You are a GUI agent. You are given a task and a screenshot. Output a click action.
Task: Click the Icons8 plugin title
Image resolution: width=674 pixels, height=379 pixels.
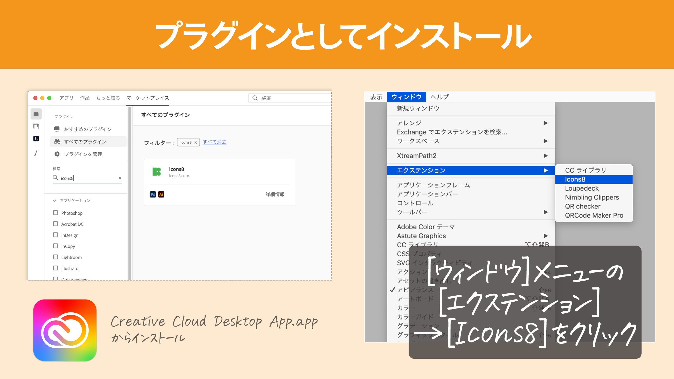tap(176, 169)
